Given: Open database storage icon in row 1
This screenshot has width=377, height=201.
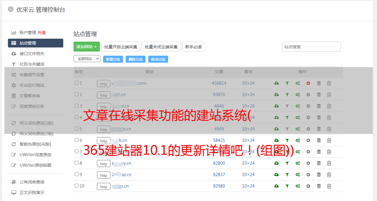Looking at the screenshot, I should [319, 83].
